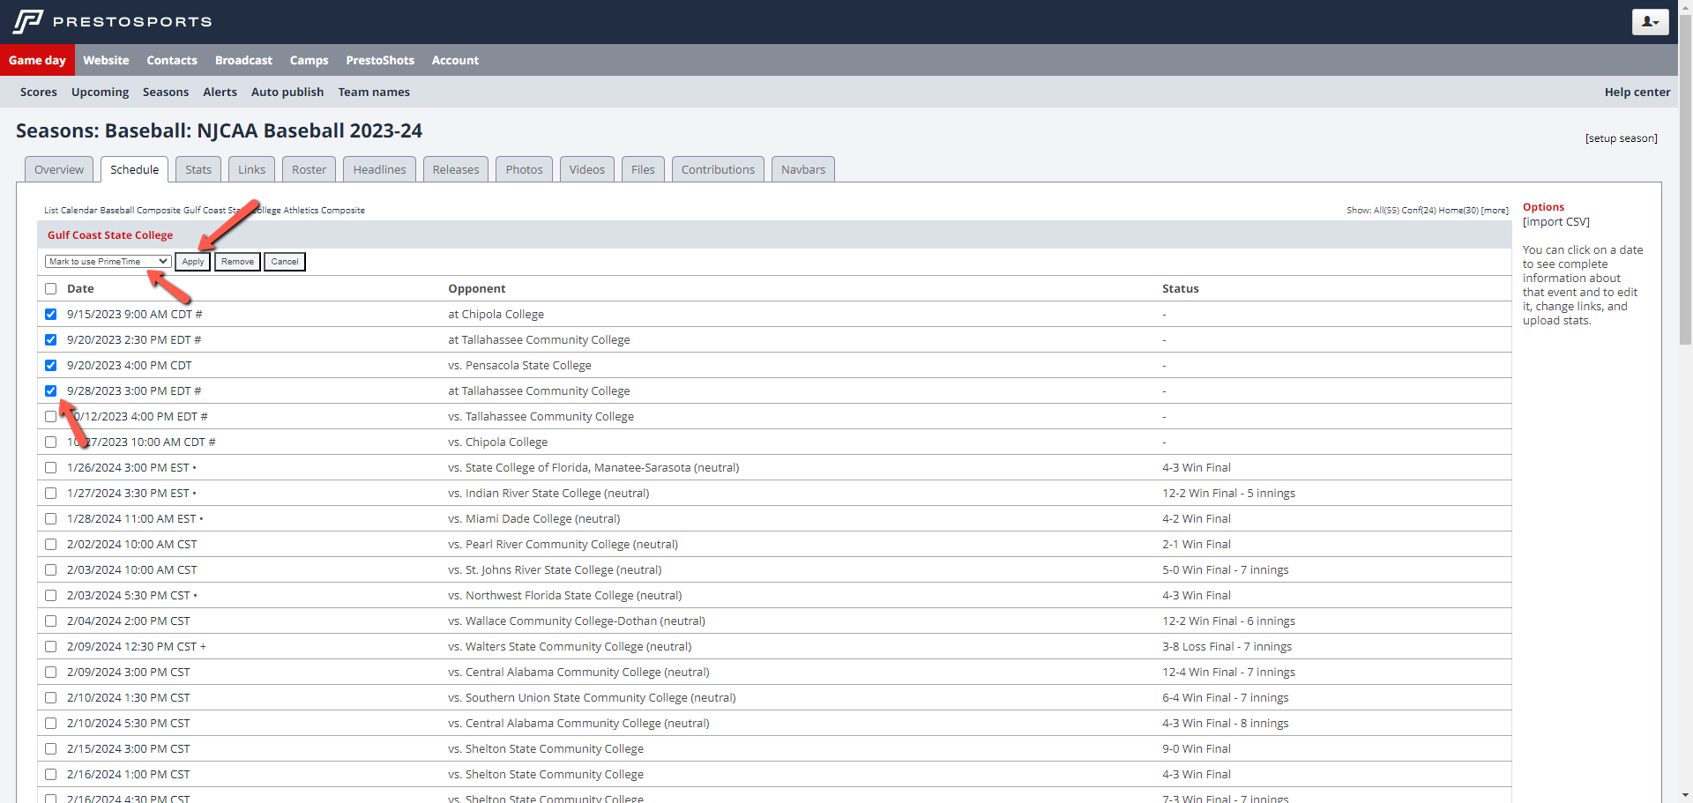Viewport: 1693px width, 803px height.
Task: Open the user account menu icon
Action: click(x=1650, y=22)
